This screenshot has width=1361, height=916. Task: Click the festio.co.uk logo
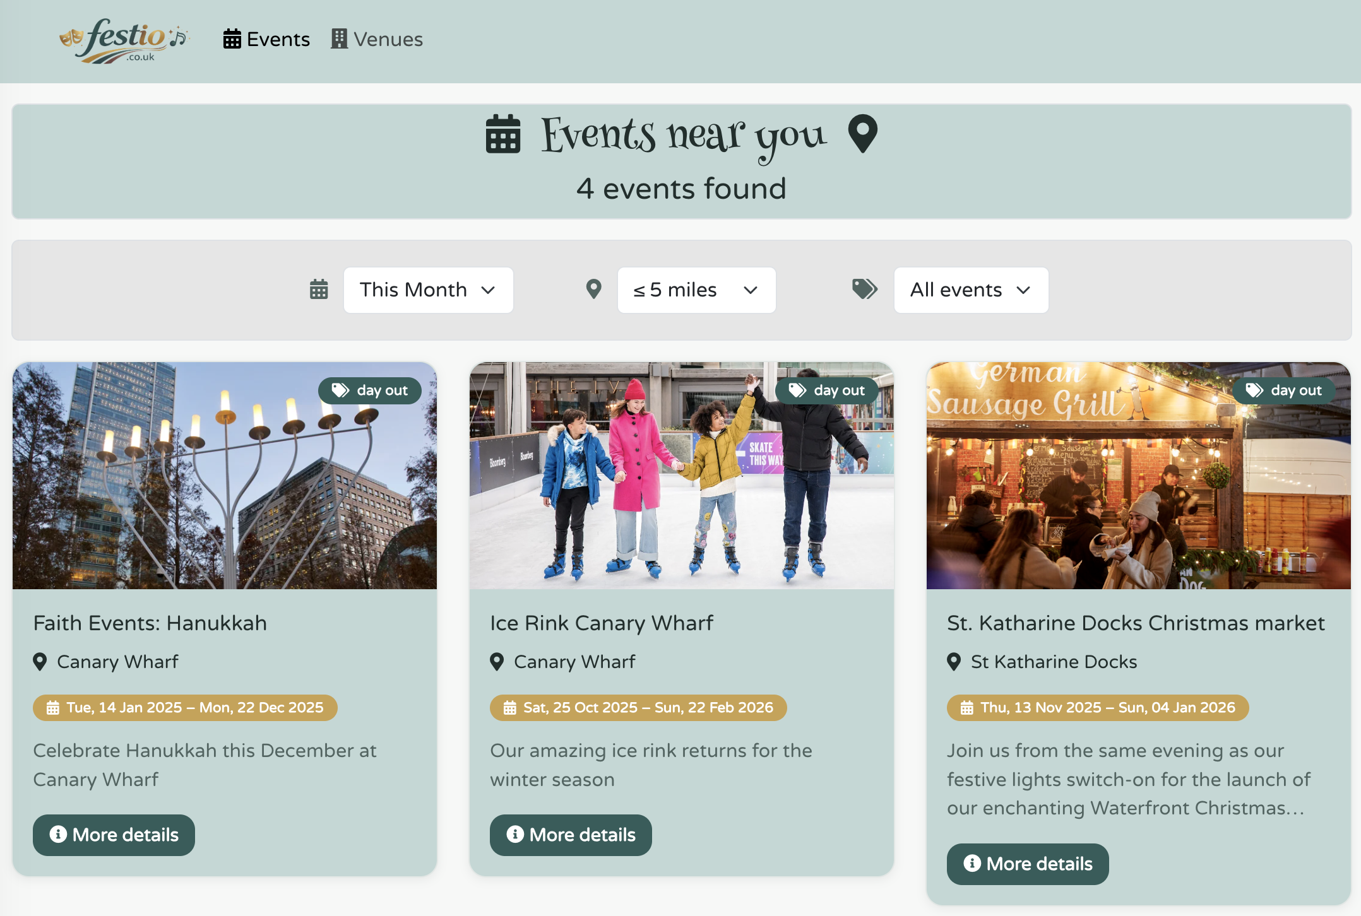coord(124,40)
